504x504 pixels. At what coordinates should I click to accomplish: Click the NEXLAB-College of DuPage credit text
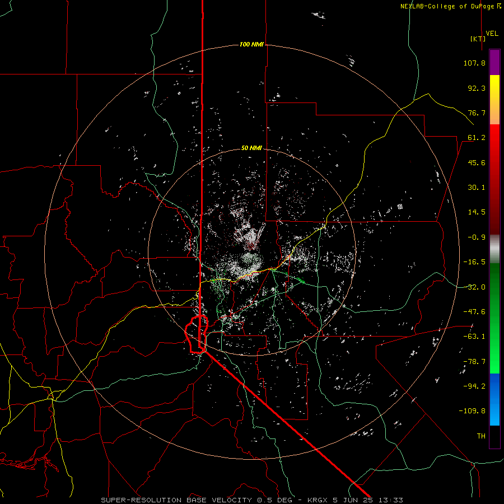click(450, 6)
